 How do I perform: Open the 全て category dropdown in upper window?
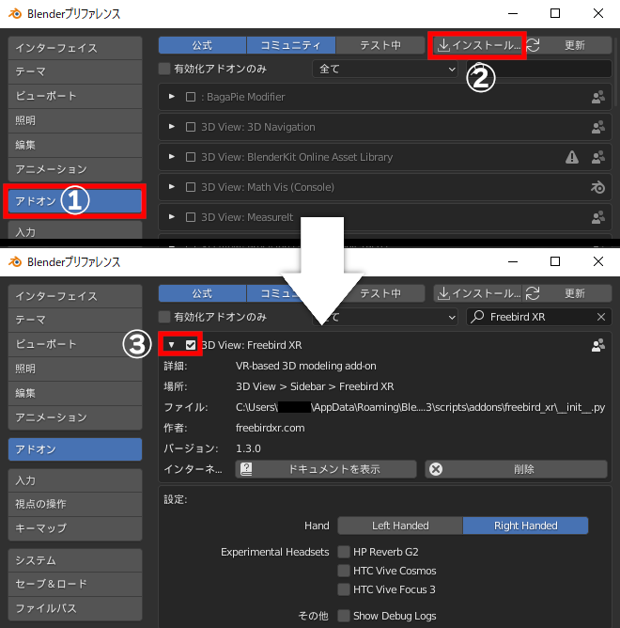click(385, 69)
